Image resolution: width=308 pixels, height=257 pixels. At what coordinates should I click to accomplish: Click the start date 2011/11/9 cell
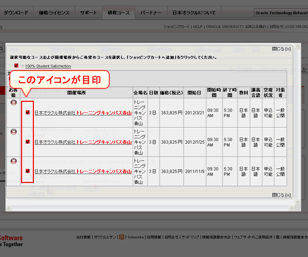(195, 172)
